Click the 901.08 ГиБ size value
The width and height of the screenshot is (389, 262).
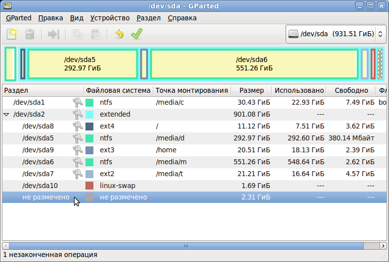tap(251, 114)
